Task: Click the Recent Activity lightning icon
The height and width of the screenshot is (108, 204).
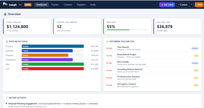Action: 7,98
